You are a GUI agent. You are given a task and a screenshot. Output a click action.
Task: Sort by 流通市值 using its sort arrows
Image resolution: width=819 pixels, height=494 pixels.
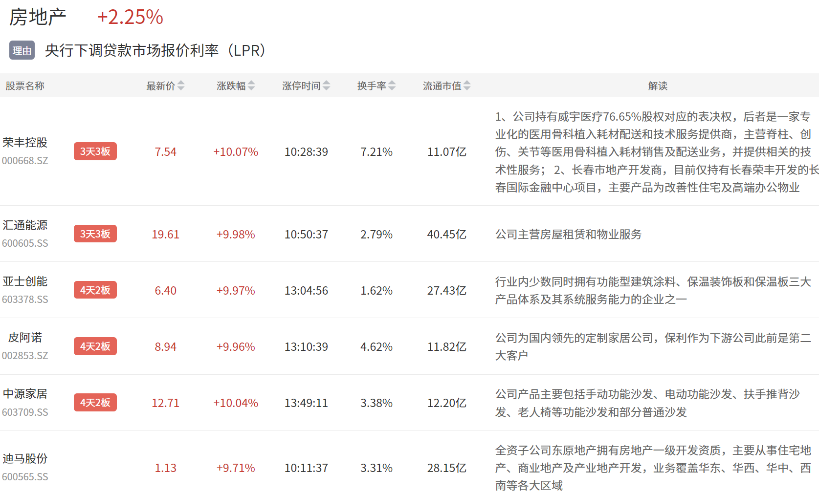[467, 86]
